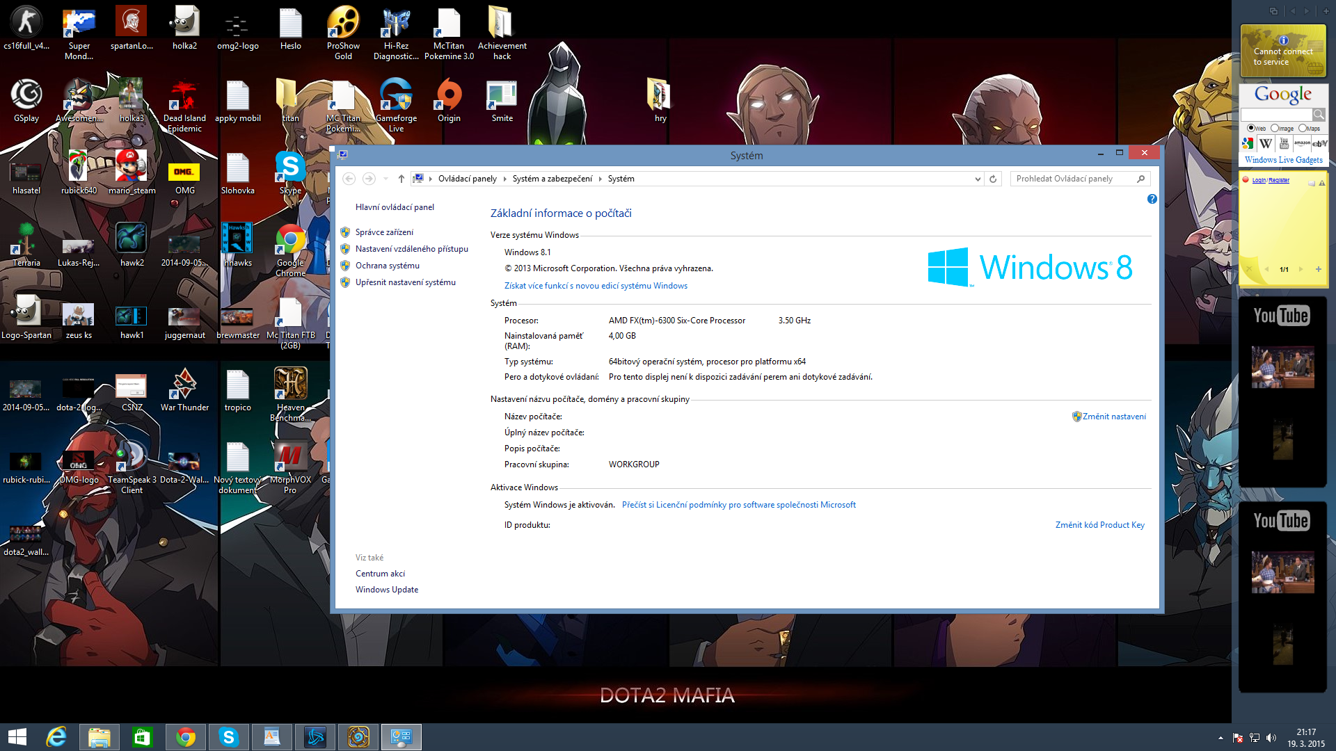
Task: Select the Web radio button in Google gadget
Action: tap(1251, 128)
